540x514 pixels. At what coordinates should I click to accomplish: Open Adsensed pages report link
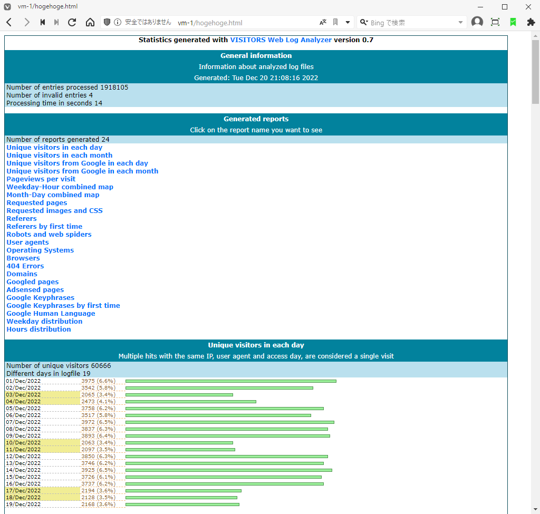click(x=35, y=290)
